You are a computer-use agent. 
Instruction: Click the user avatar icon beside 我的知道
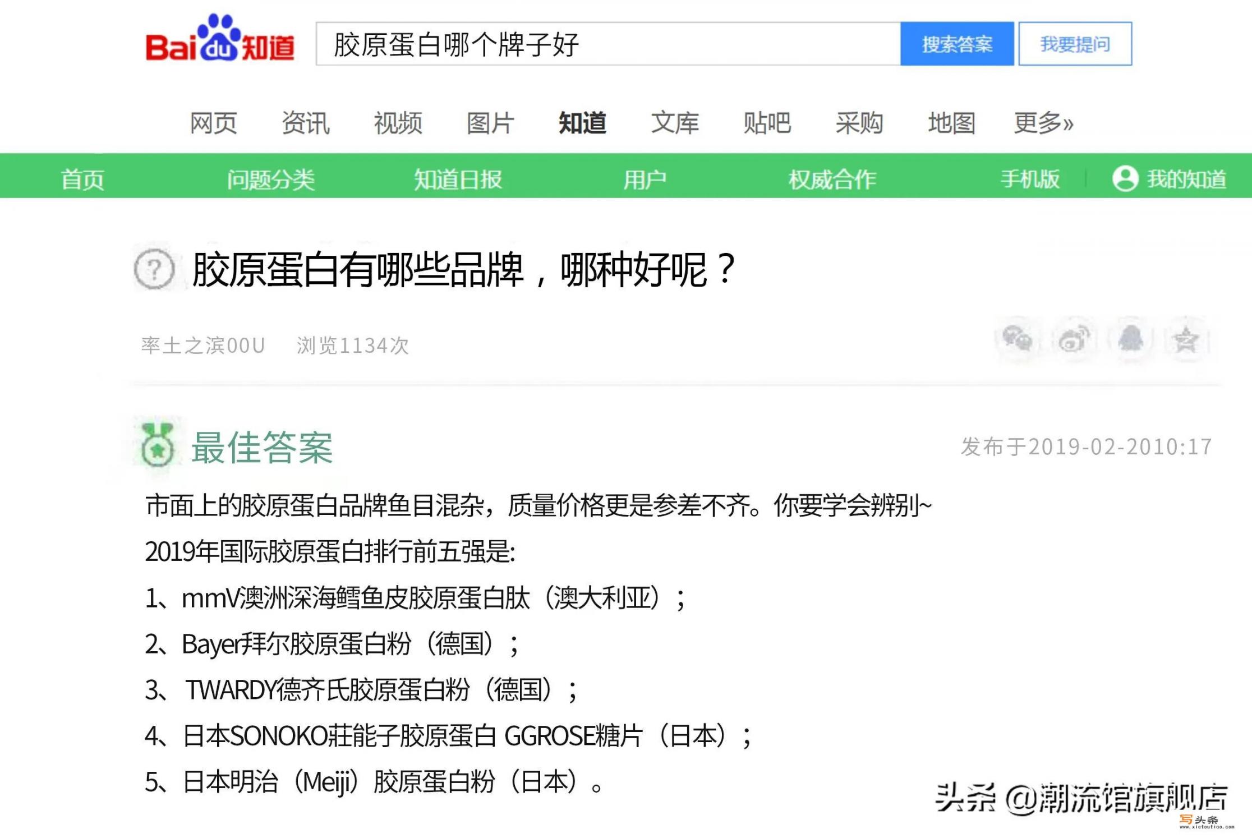1125,179
